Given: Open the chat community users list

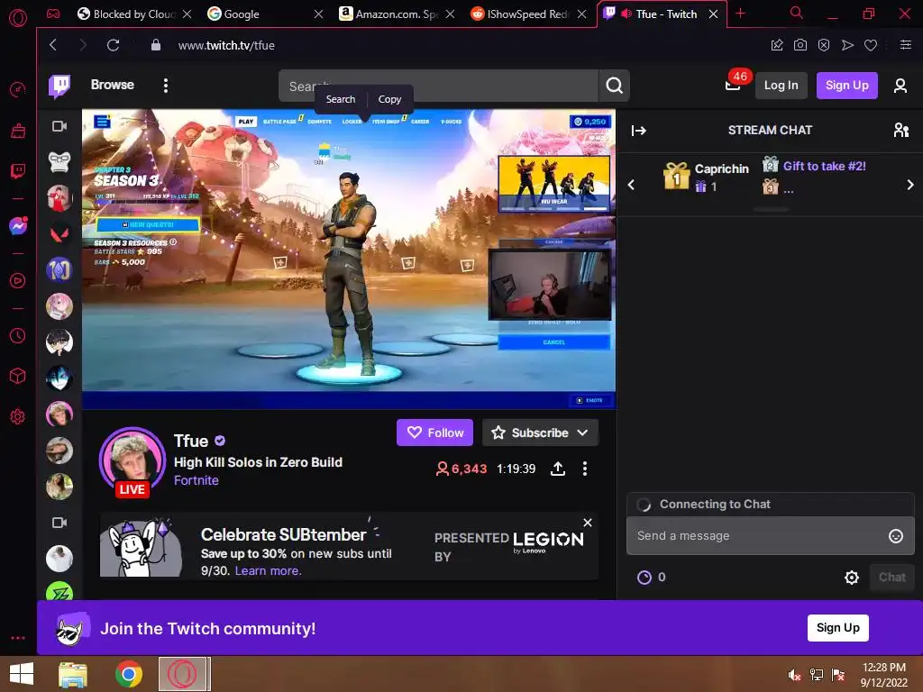Looking at the screenshot, I should [x=900, y=130].
